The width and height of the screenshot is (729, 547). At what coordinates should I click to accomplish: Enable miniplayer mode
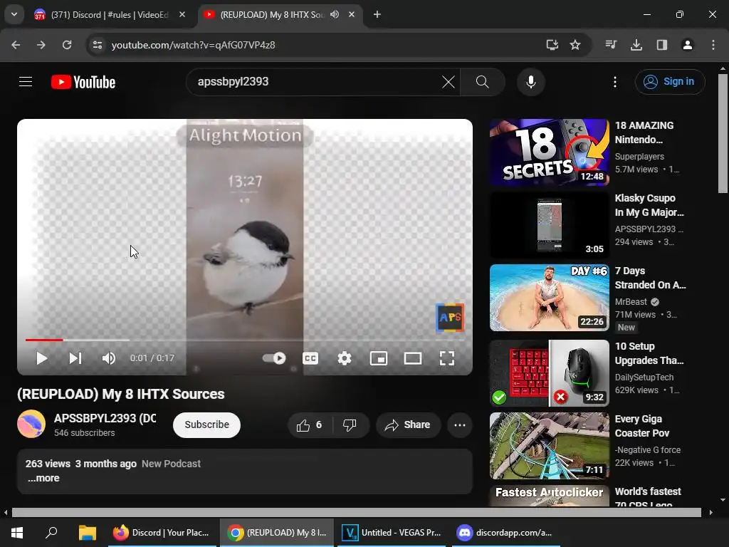click(x=379, y=358)
